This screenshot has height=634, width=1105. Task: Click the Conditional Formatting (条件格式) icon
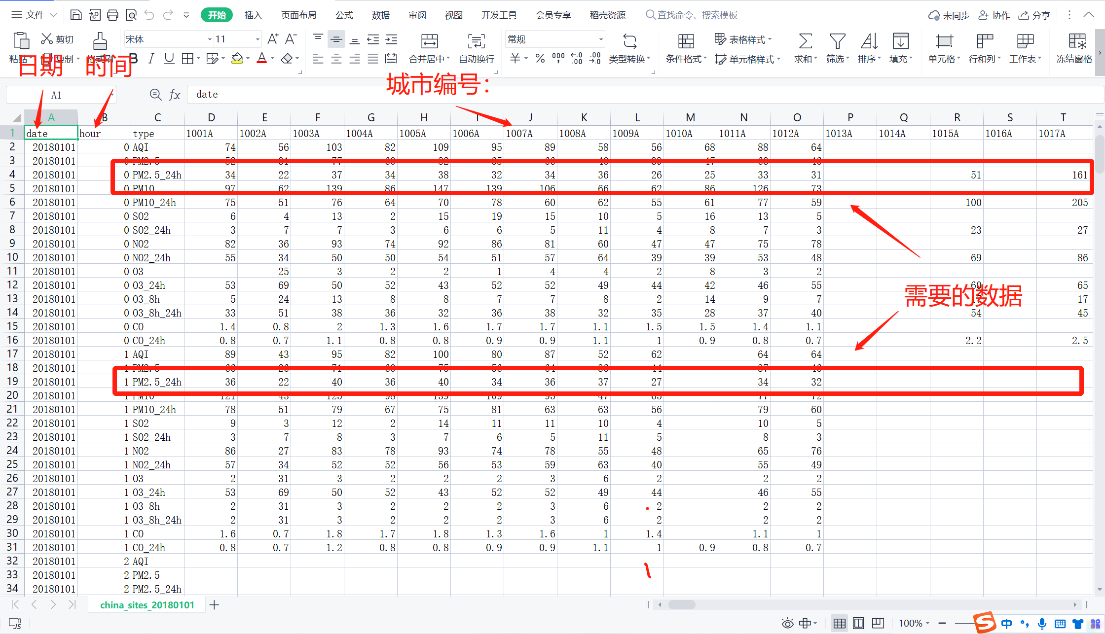(686, 41)
